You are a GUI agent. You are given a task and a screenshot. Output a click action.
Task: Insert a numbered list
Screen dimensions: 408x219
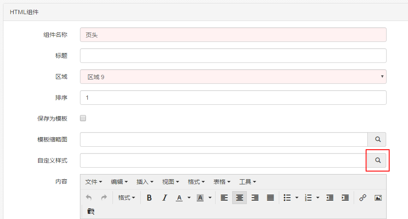click(x=308, y=198)
